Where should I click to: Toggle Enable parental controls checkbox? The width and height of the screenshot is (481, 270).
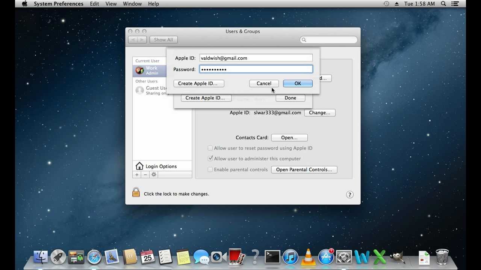pyautogui.click(x=210, y=169)
